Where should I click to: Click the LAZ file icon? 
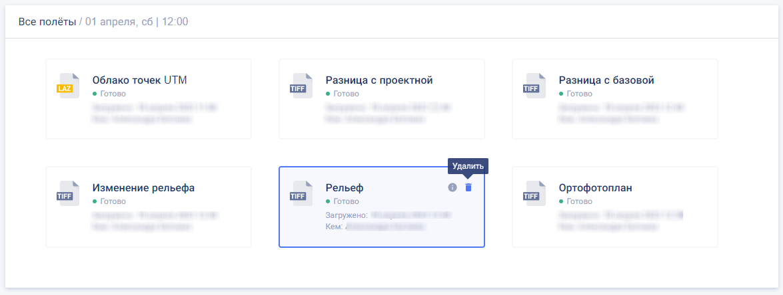coord(68,86)
